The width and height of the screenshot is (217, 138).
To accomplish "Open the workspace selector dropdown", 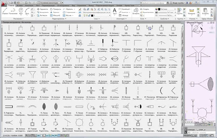I will click(50, 3).
